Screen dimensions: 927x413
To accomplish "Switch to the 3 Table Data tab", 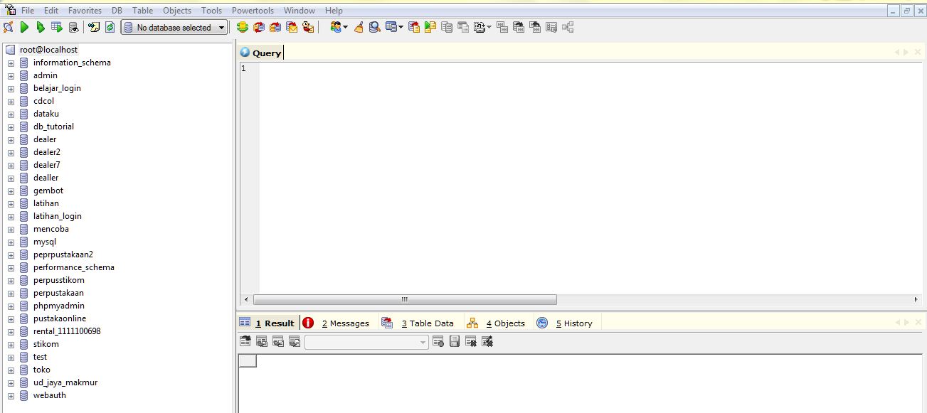I will pyautogui.click(x=419, y=323).
